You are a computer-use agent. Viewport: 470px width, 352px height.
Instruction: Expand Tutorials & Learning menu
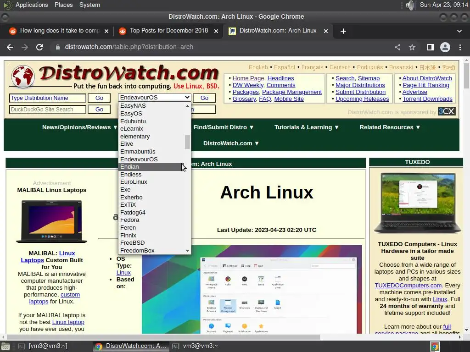pyautogui.click(x=307, y=127)
